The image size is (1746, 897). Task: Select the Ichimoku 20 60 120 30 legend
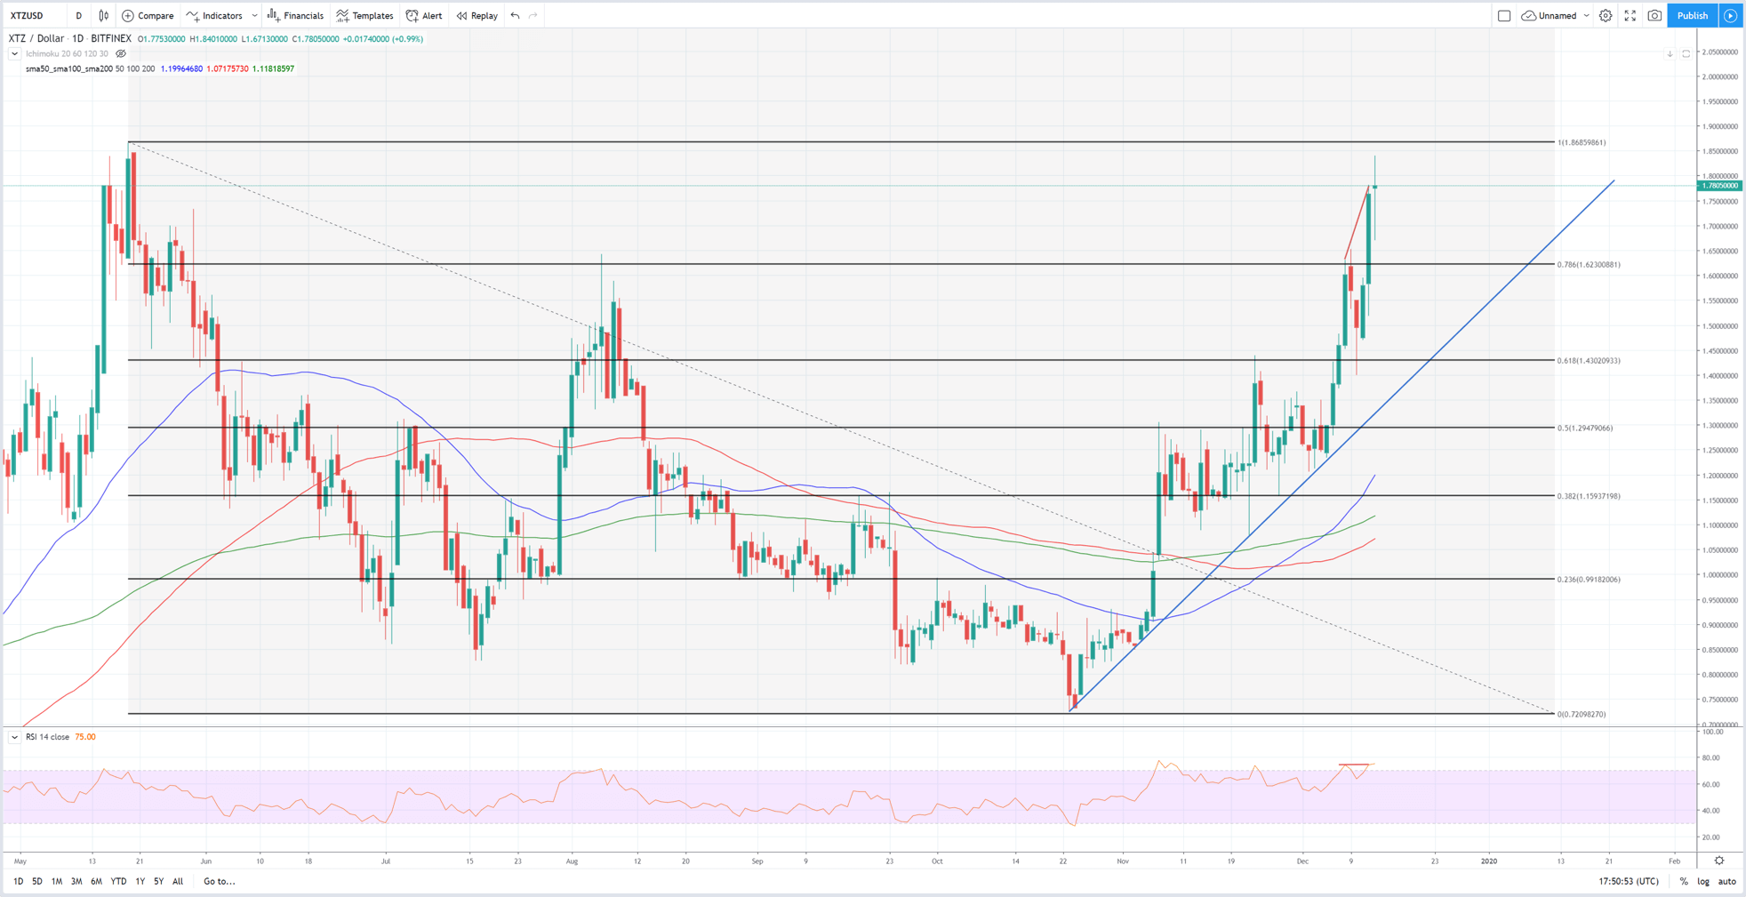[x=67, y=53]
